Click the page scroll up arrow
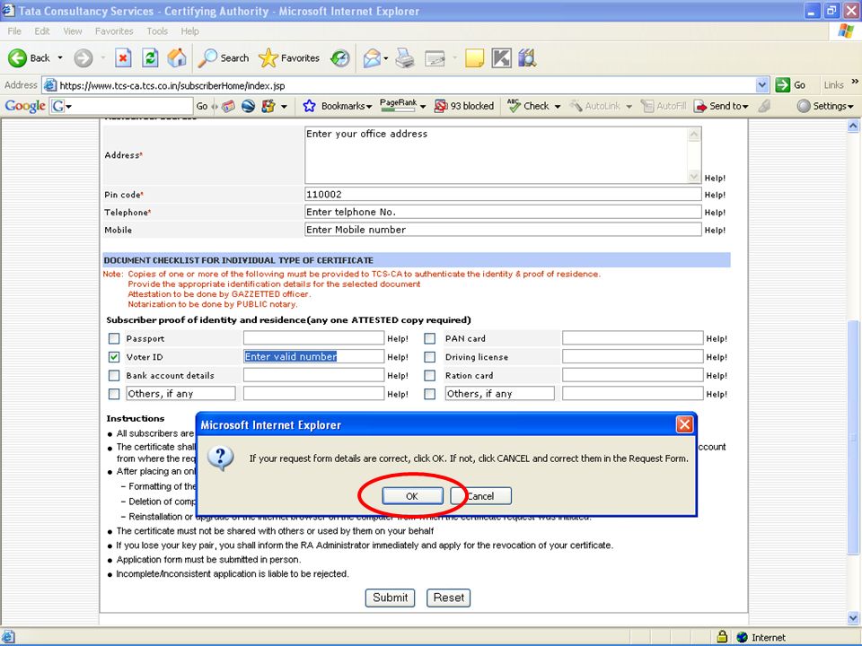This screenshot has height=646, width=862. point(853,126)
